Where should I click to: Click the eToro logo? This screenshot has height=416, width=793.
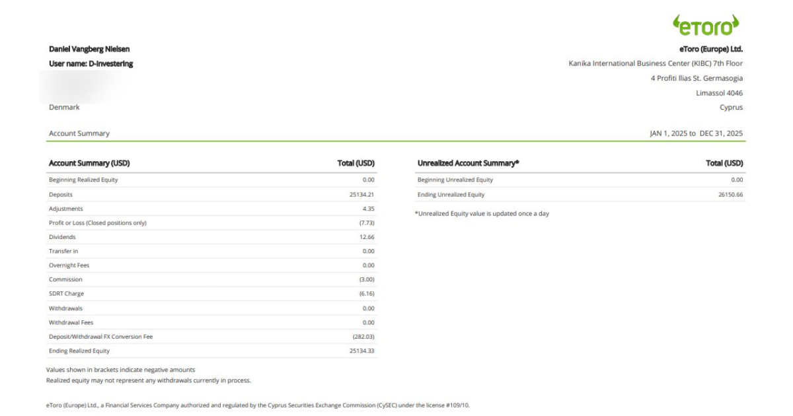(706, 25)
